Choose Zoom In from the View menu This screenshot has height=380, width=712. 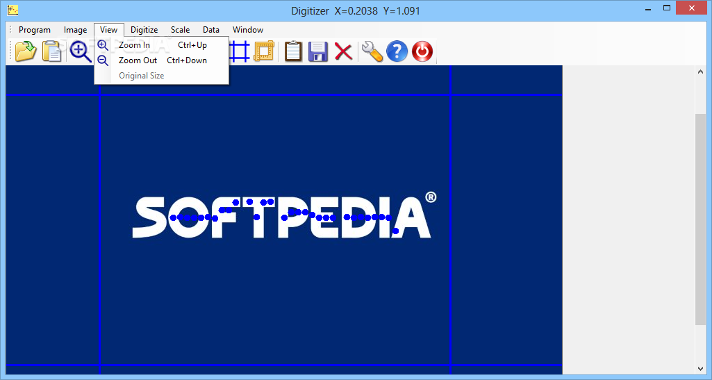161,45
